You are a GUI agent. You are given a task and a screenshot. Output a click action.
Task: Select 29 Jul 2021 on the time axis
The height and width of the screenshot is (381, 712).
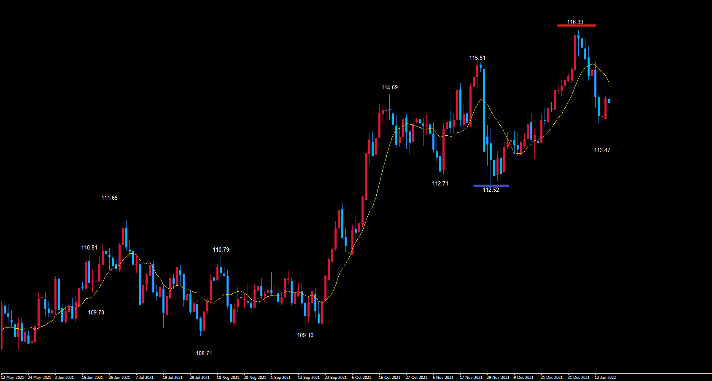pyautogui.click(x=200, y=378)
